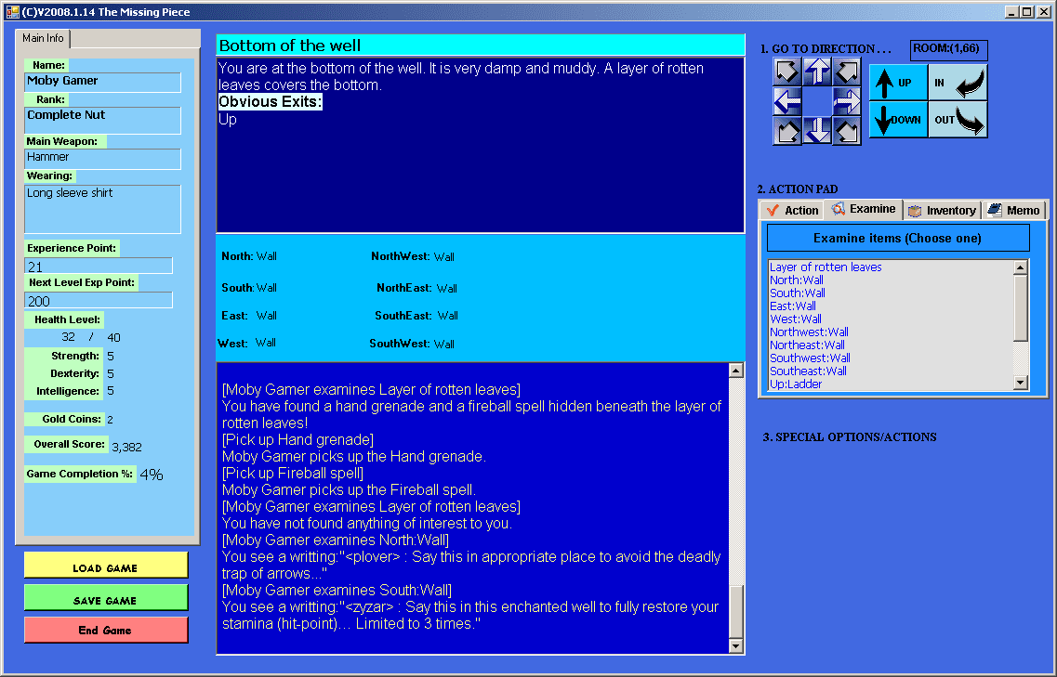Click the IN direction button
Screen dimensions: 1057x677
coord(958,83)
